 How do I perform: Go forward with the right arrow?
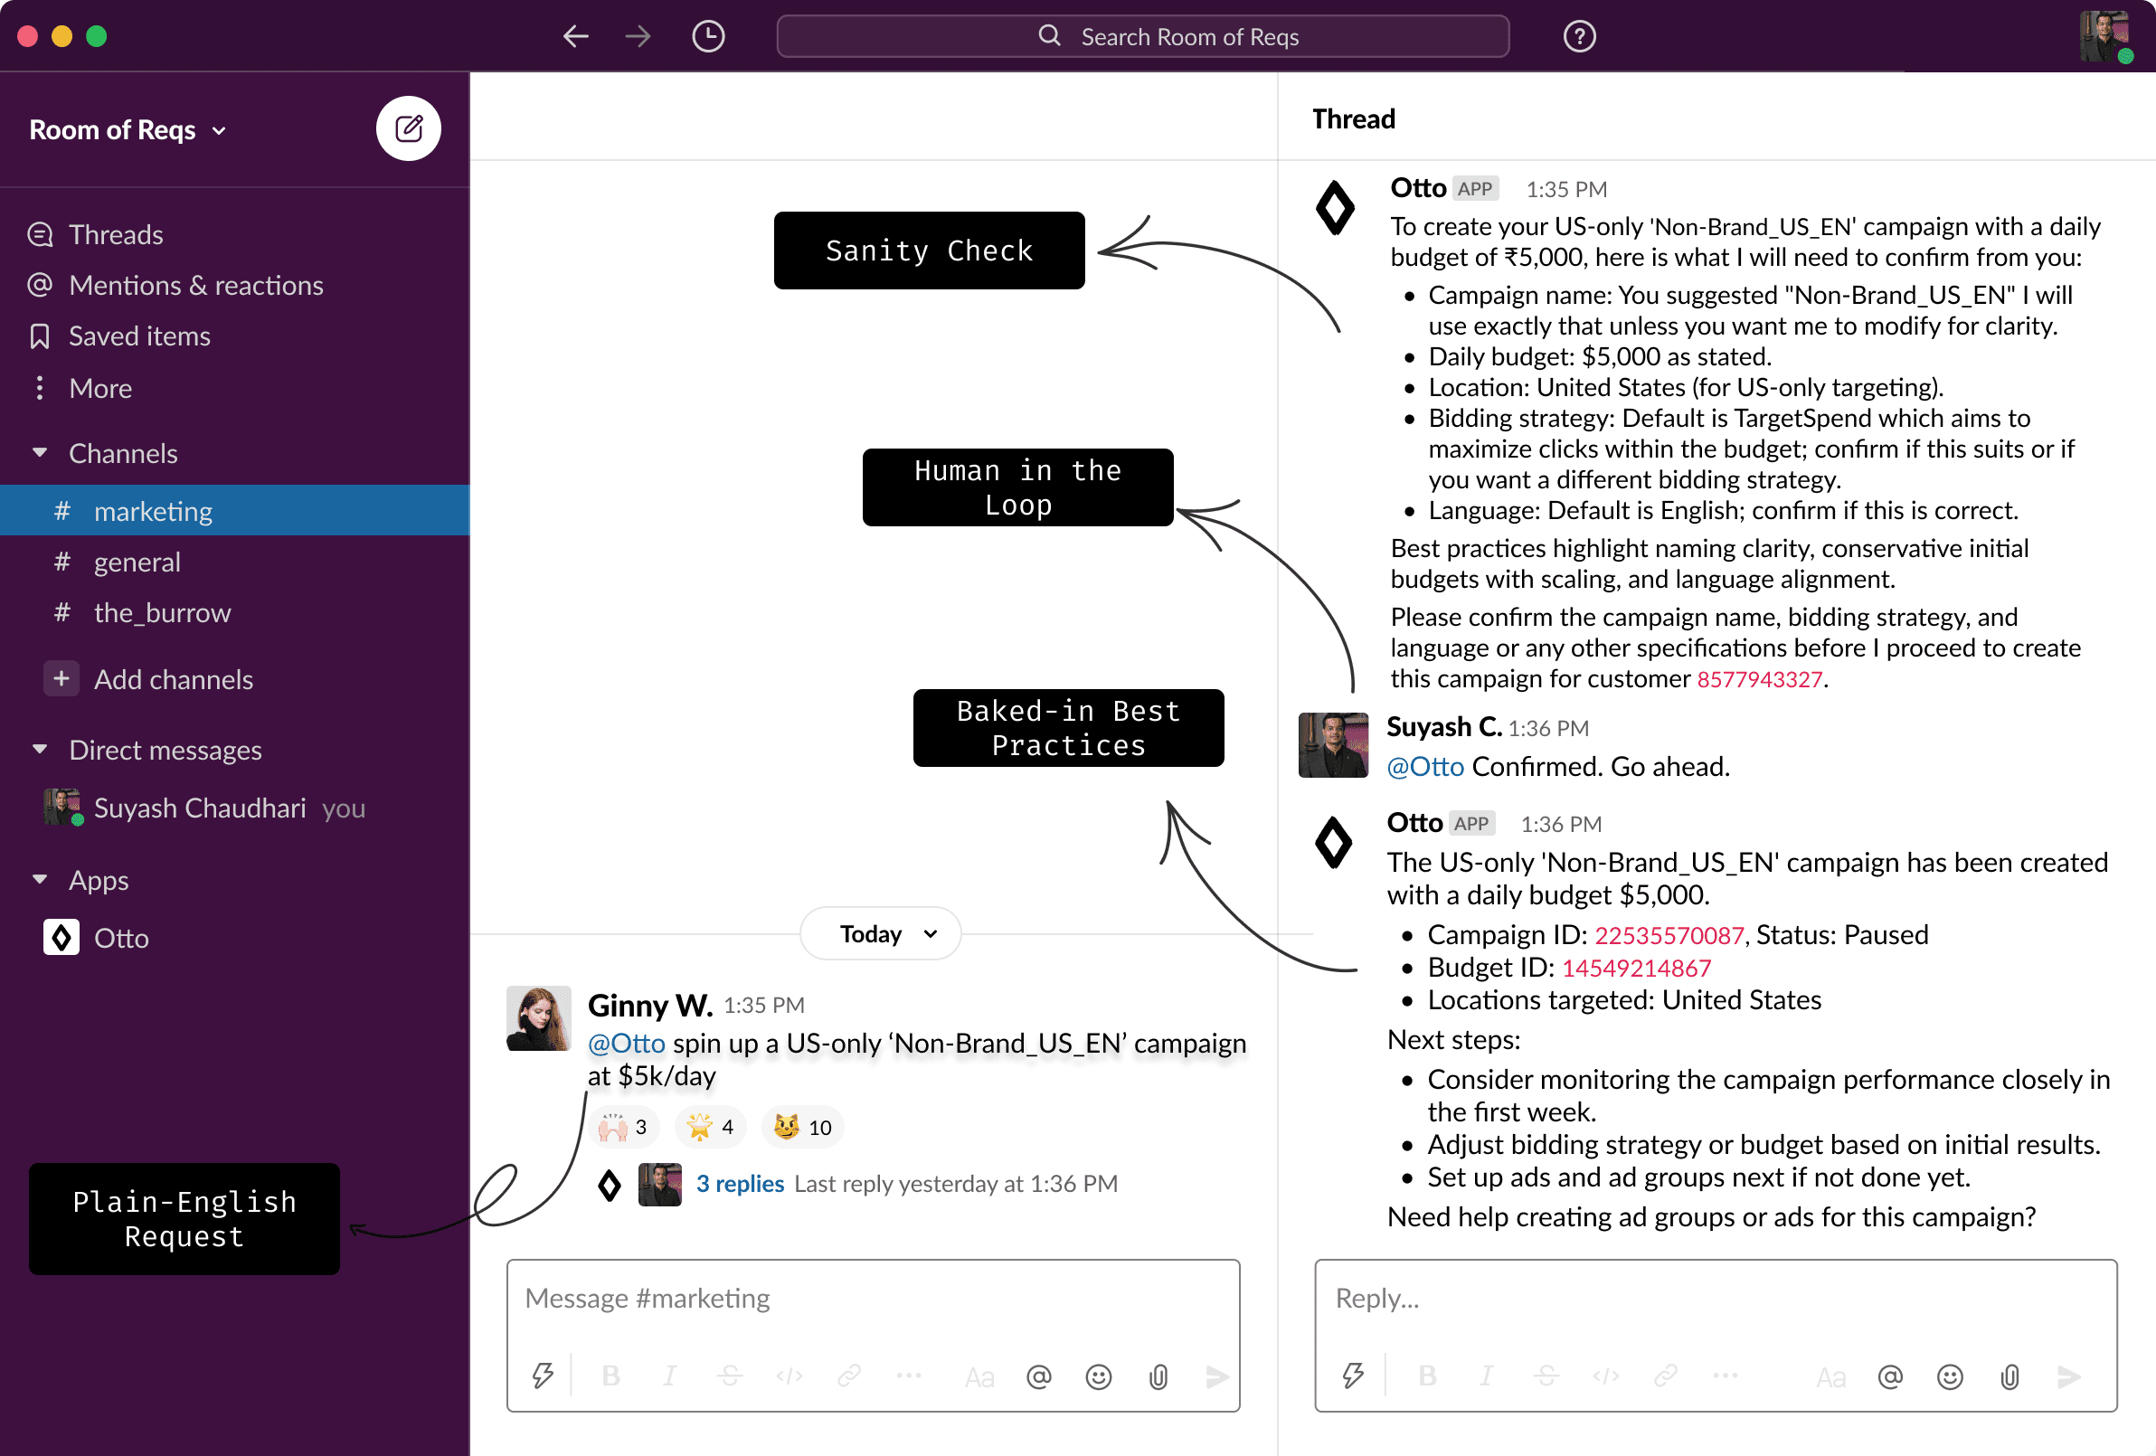coord(638,36)
